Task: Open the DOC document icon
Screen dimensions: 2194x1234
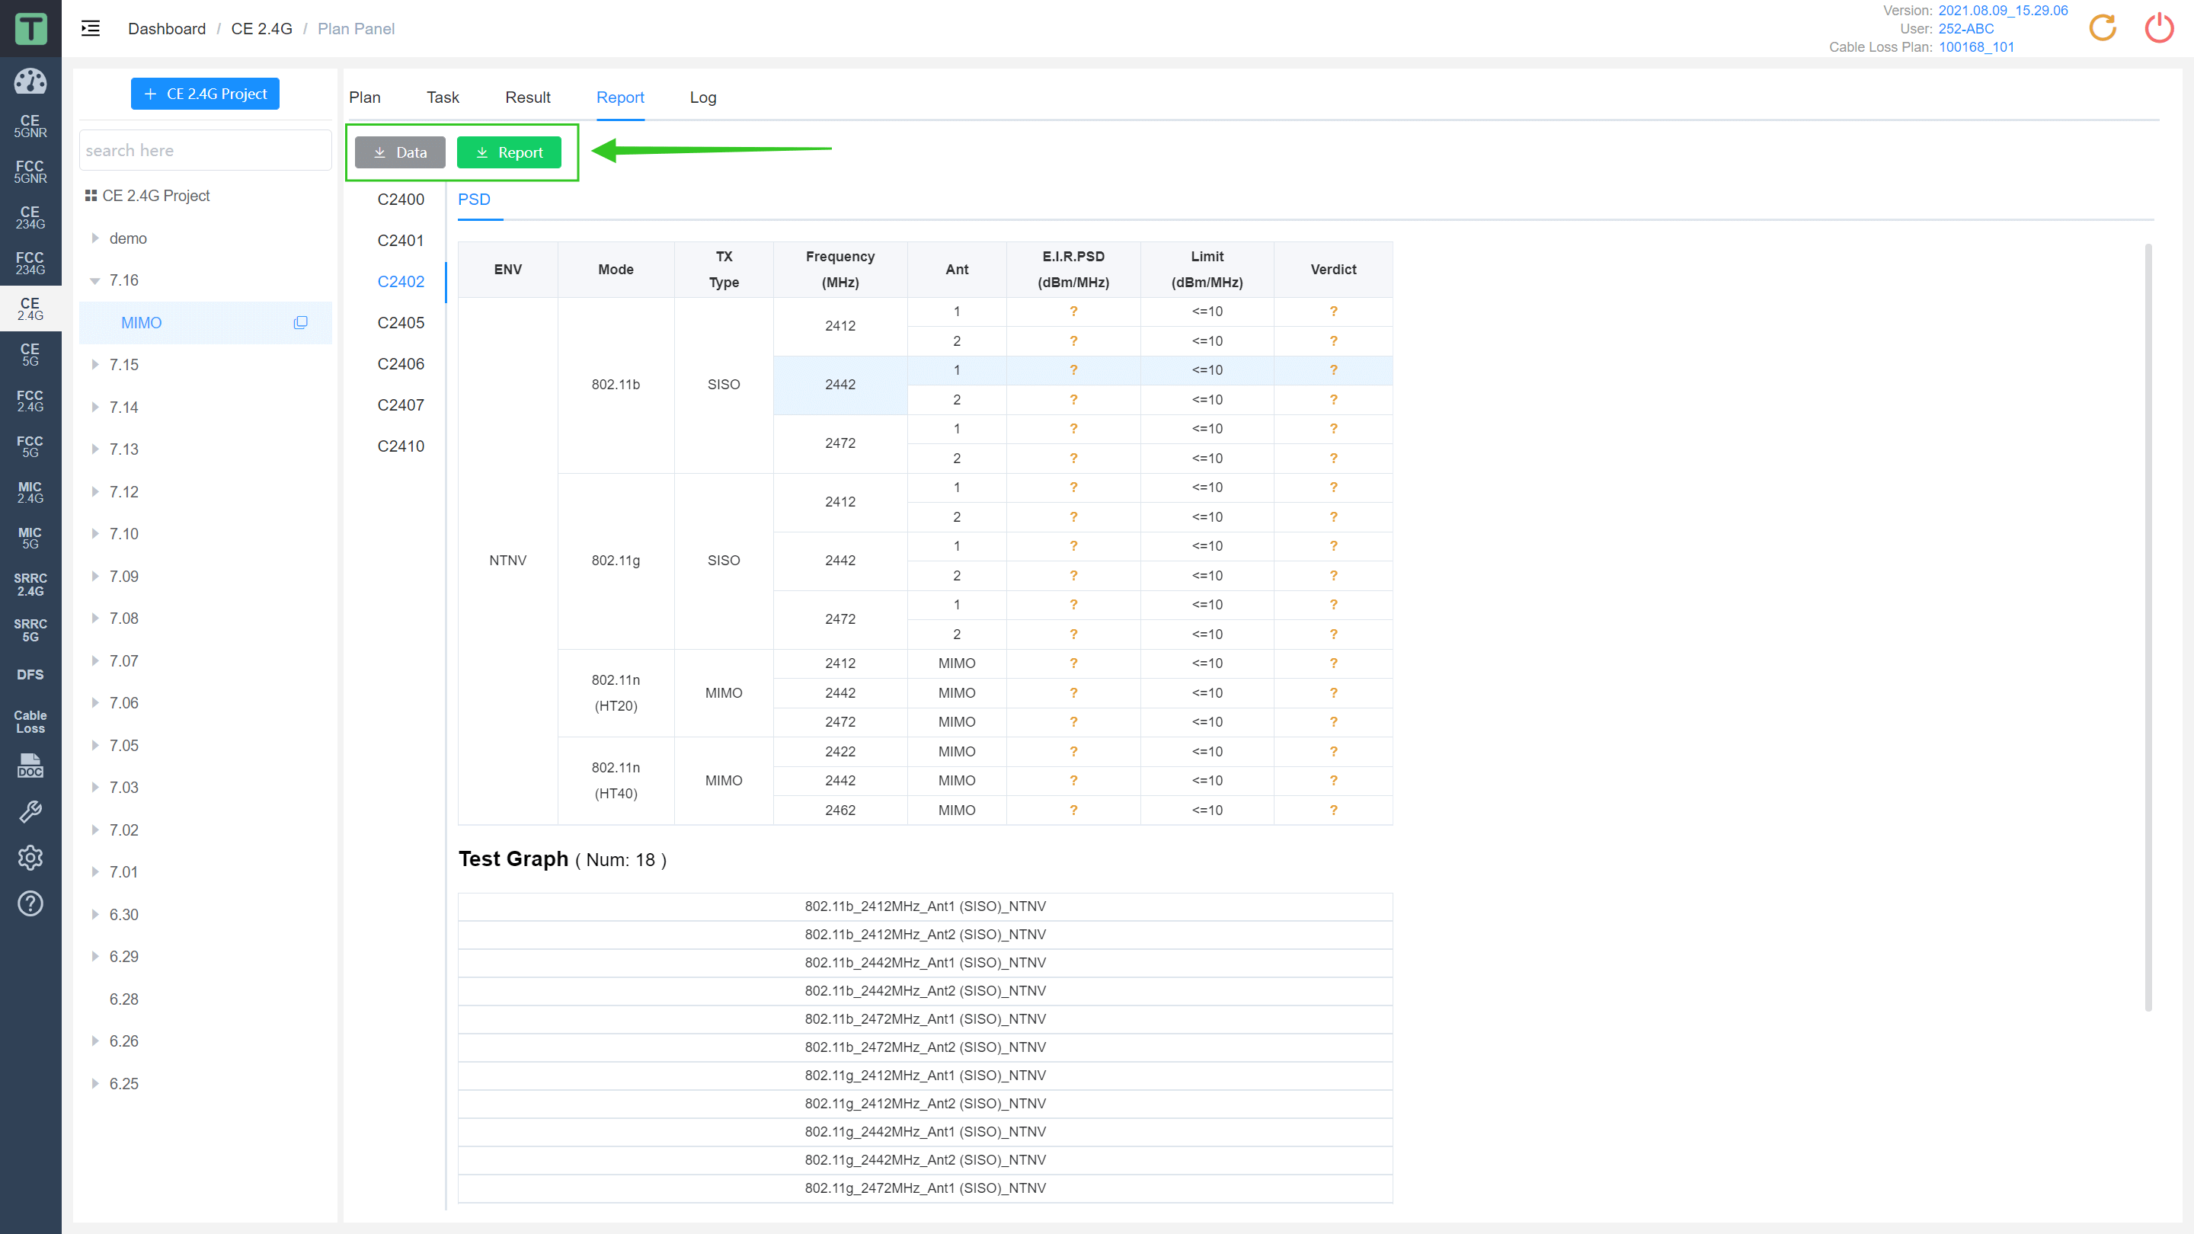Action: coord(30,766)
